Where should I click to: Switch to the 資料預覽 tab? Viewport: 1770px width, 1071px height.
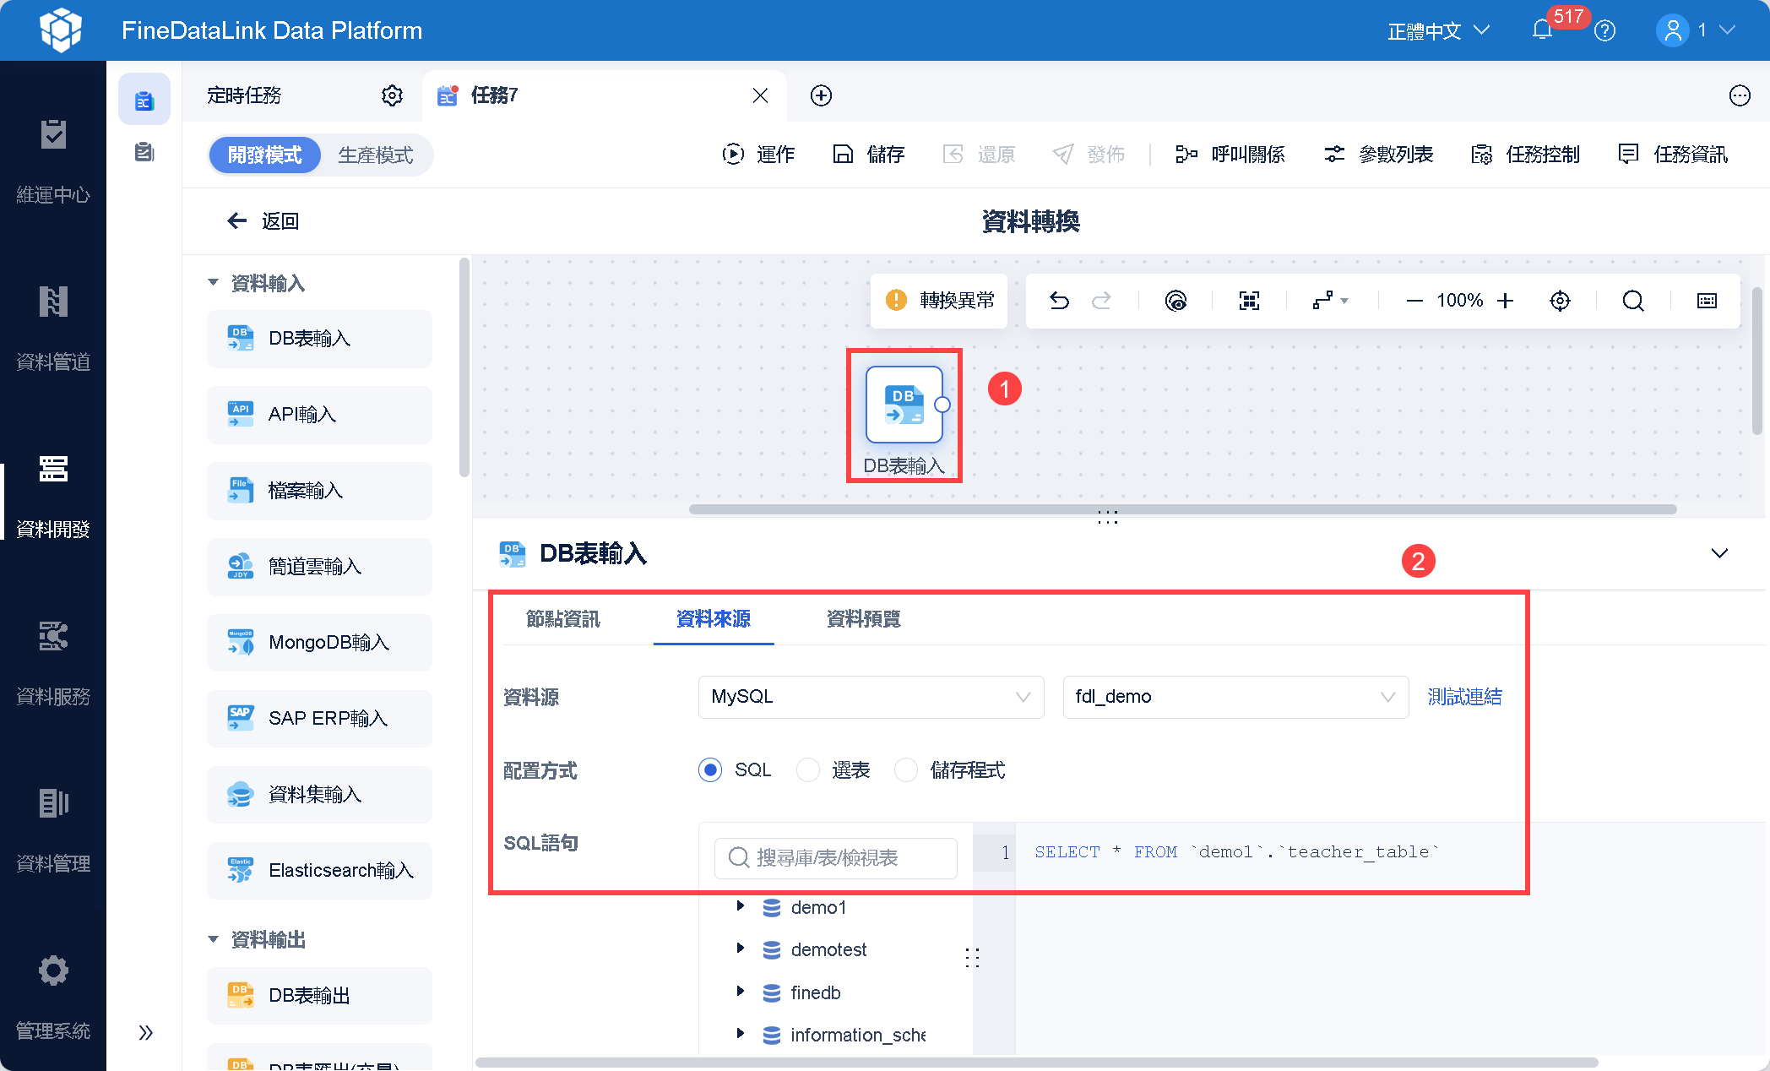point(863,619)
